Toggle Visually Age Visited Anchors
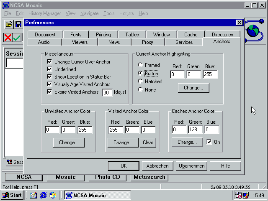 pyautogui.click(x=49, y=84)
